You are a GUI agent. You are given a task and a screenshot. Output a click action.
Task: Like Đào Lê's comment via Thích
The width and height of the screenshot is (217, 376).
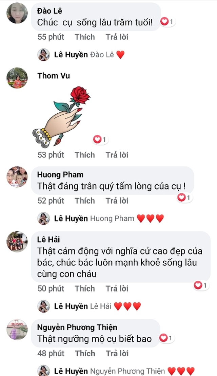point(85,37)
